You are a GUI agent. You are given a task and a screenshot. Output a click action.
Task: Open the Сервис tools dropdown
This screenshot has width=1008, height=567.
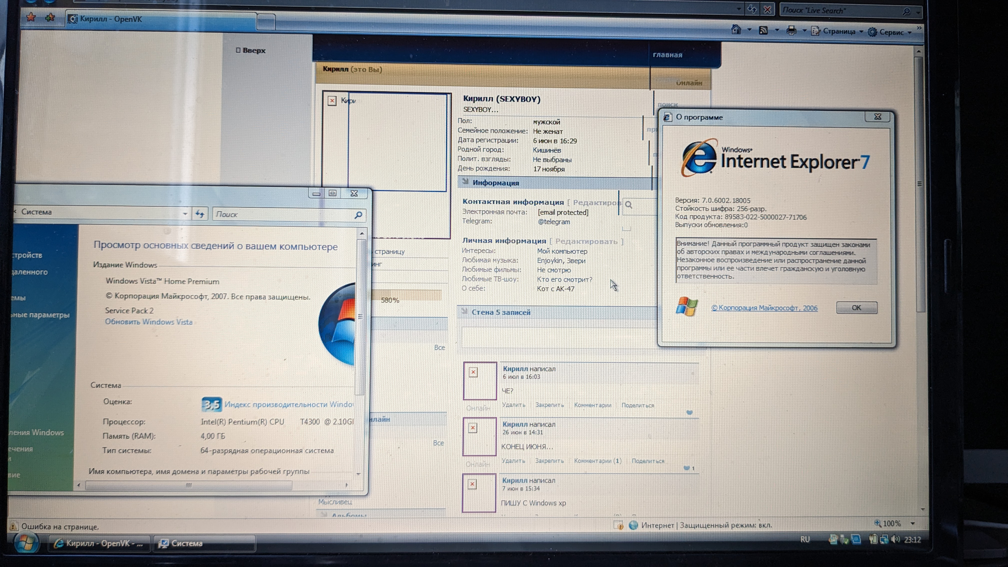[x=892, y=32]
